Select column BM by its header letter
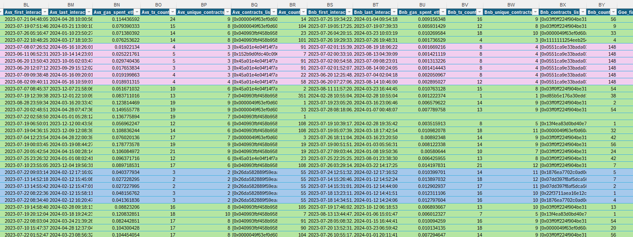 pos(71,4)
